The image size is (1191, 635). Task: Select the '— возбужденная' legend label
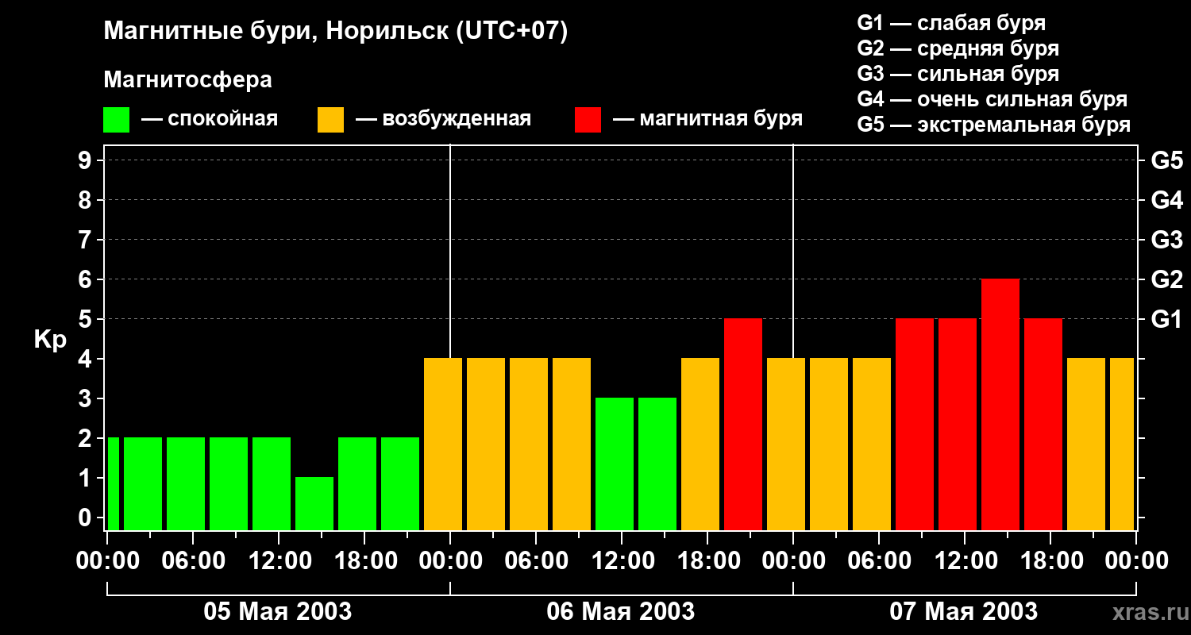pyautogui.click(x=444, y=119)
